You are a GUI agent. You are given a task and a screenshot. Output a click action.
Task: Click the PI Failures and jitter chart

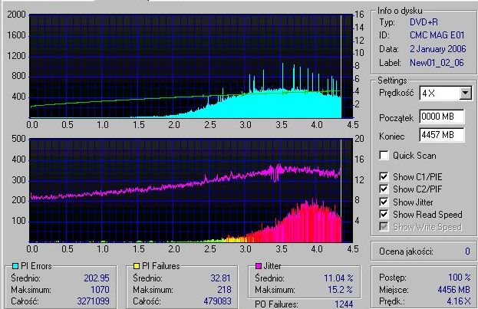[191, 190]
